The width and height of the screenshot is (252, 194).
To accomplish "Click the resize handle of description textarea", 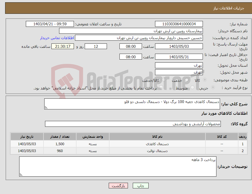I will tap(46, 108).
